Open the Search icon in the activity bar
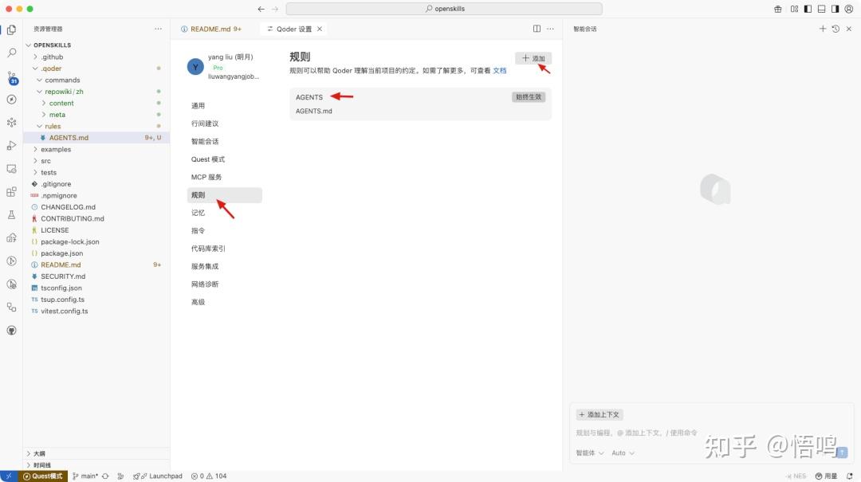The height and width of the screenshot is (482, 861). (11, 53)
